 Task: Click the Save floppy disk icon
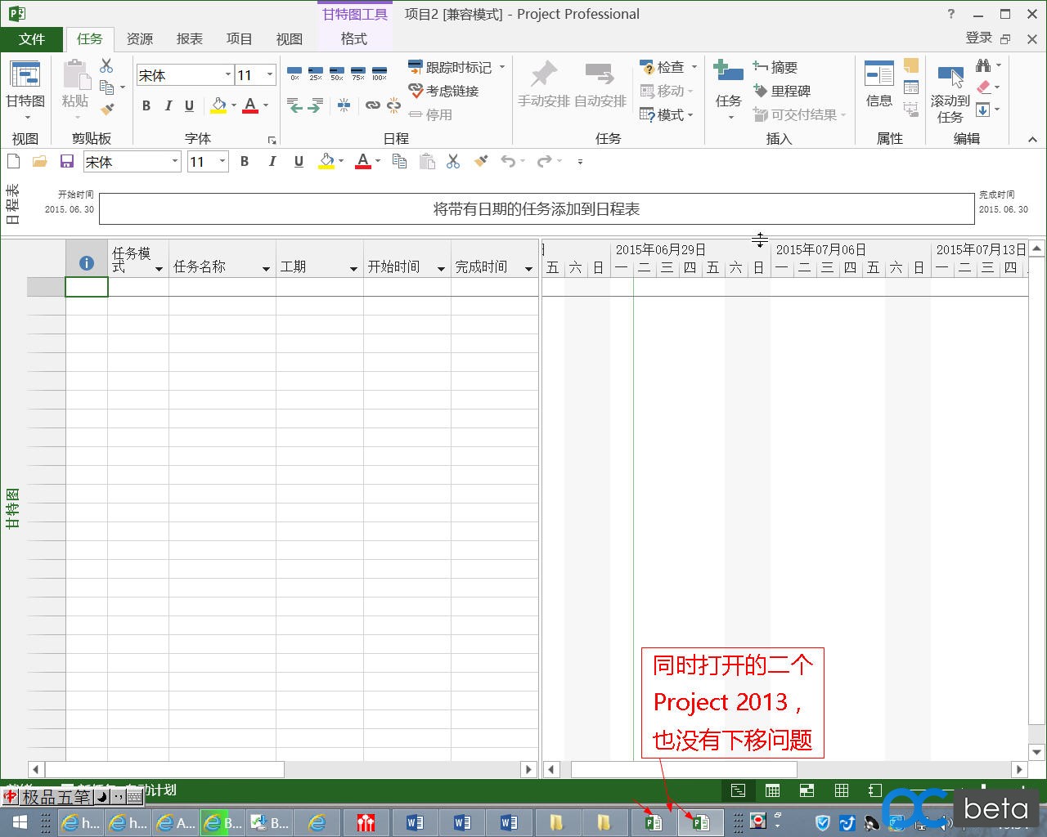(x=67, y=161)
